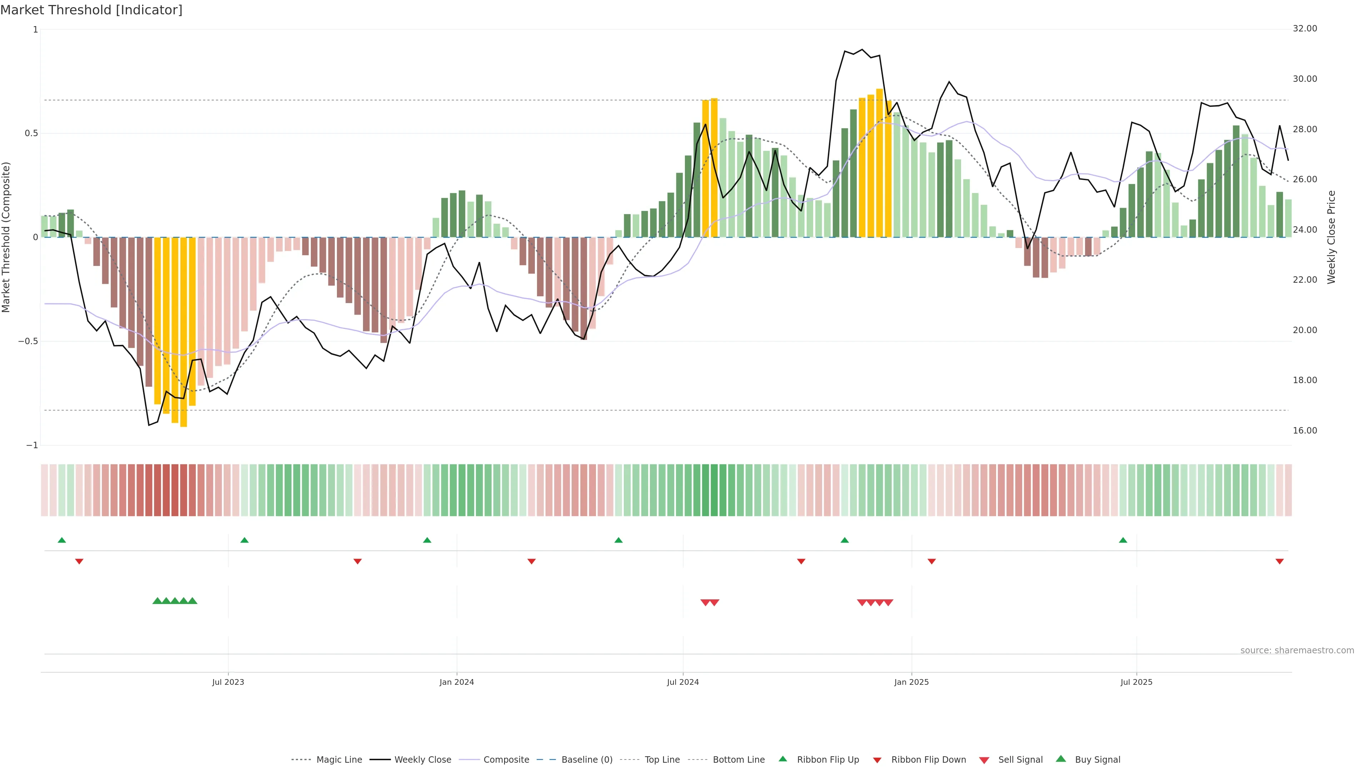
Task: Click the Jul 2025 x-axis label
Action: coord(1136,682)
